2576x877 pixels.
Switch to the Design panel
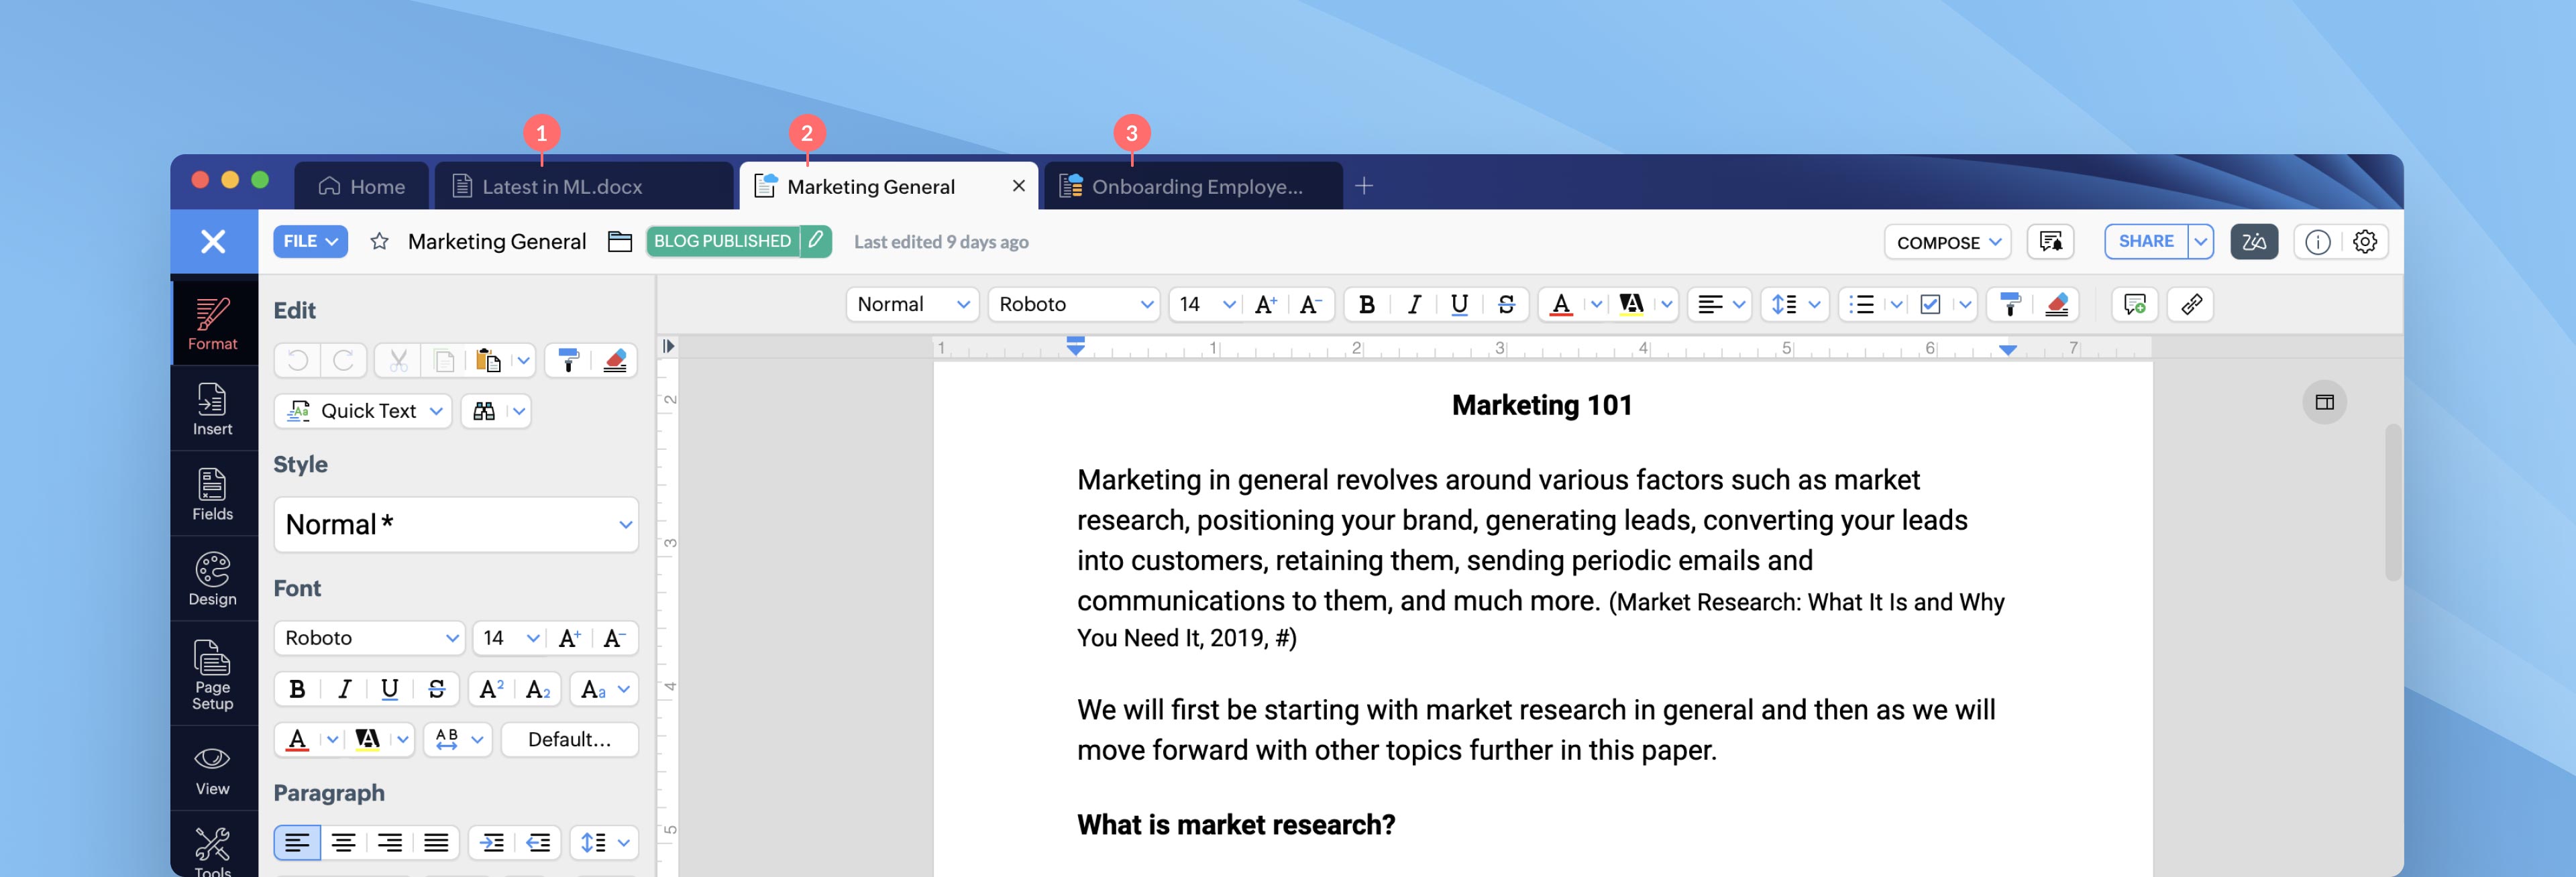point(212,578)
